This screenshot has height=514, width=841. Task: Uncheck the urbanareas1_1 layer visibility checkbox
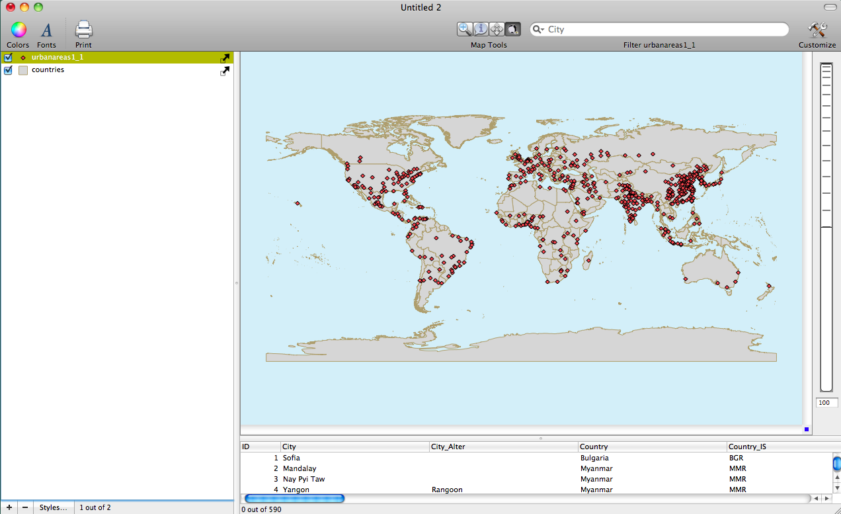coord(8,58)
